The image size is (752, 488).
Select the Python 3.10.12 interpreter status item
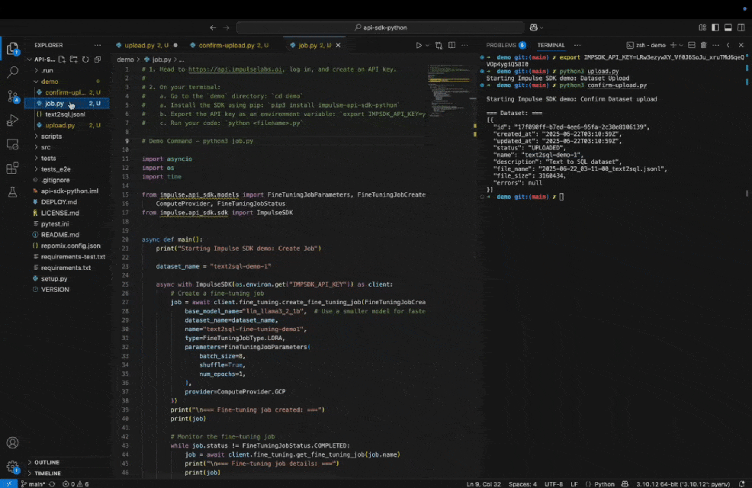pos(683,484)
